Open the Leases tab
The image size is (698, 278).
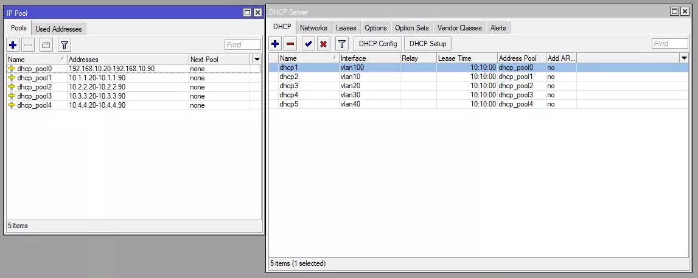346,27
